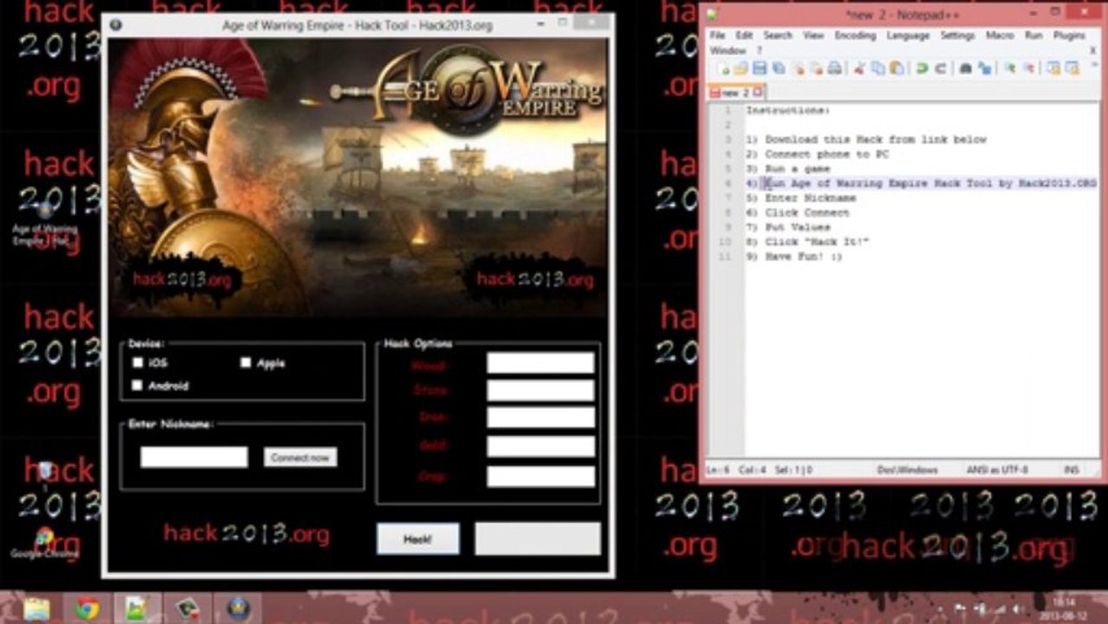This screenshot has width=1108, height=624.
Task: Click 'Dos\Windows' in the status bar
Action: pyautogui.click(x=907, y=470)
